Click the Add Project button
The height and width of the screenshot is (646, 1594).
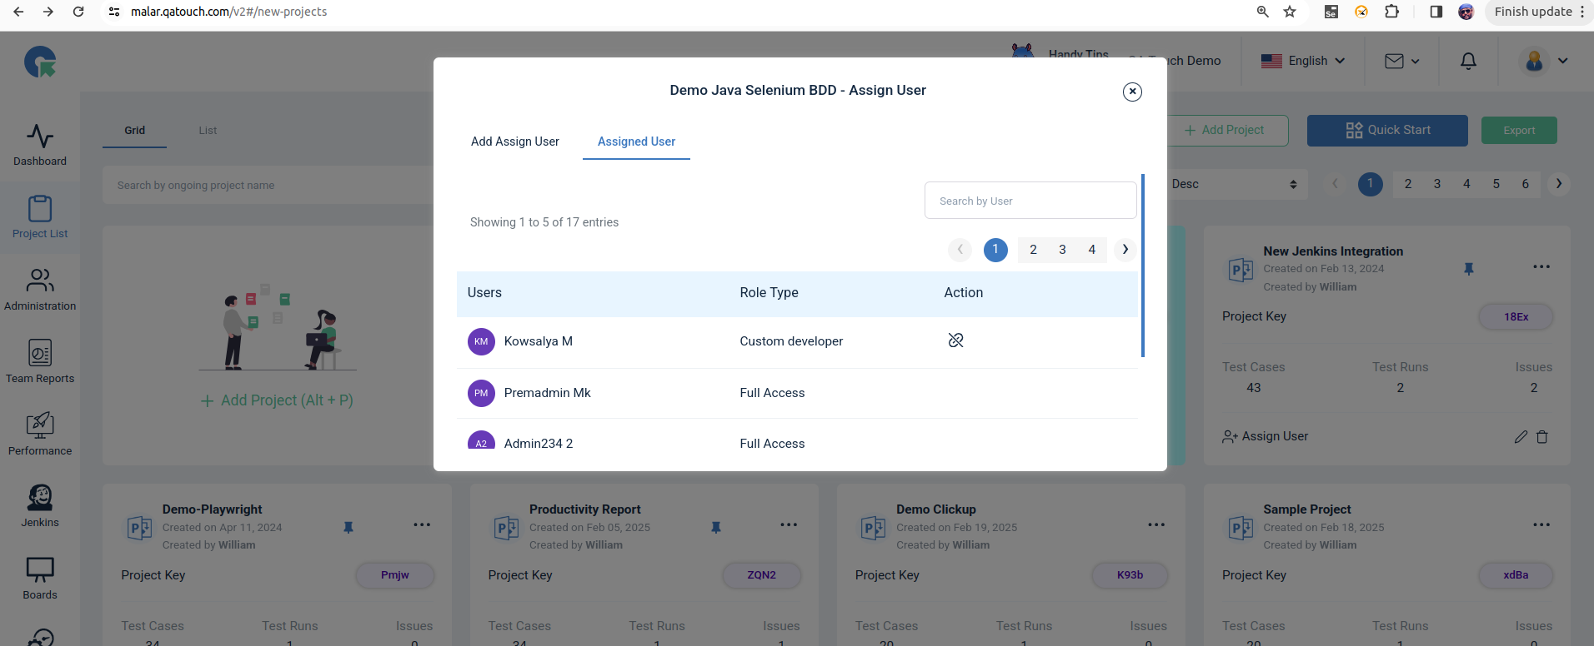[x=1226, y=131]
